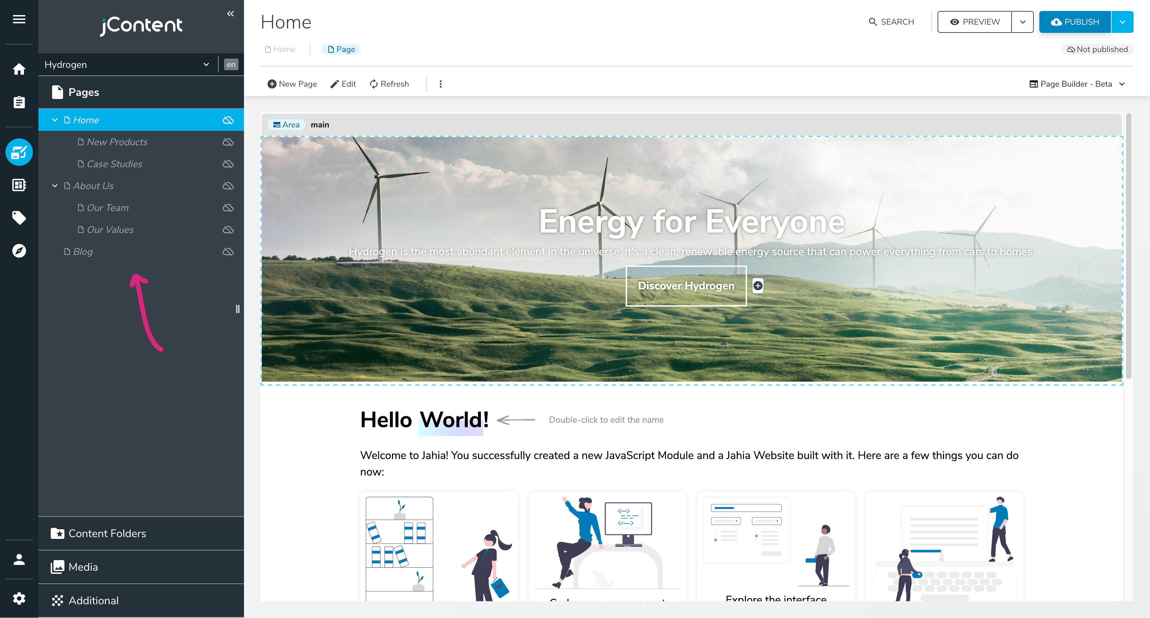Collapse the jContent sidebar with double chevron

click(x=230, y=14)
